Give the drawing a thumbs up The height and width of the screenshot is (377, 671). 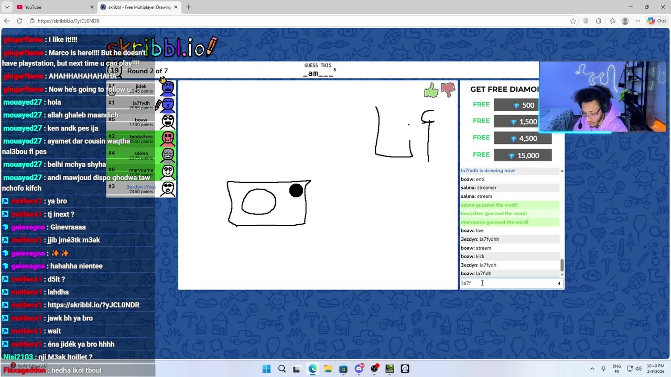(x=431, y=91)
